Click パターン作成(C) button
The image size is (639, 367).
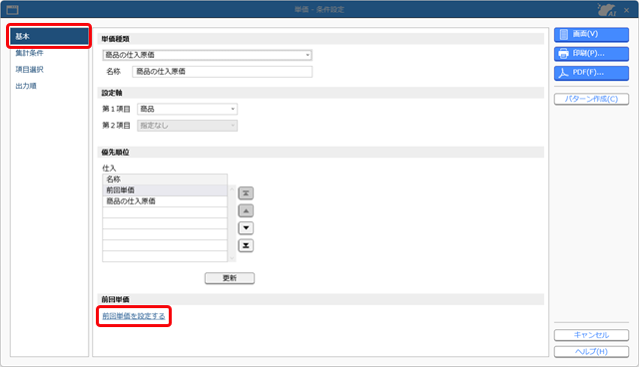591,100
